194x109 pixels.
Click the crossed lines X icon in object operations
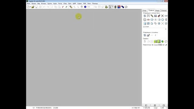click(x=162, y=24)
